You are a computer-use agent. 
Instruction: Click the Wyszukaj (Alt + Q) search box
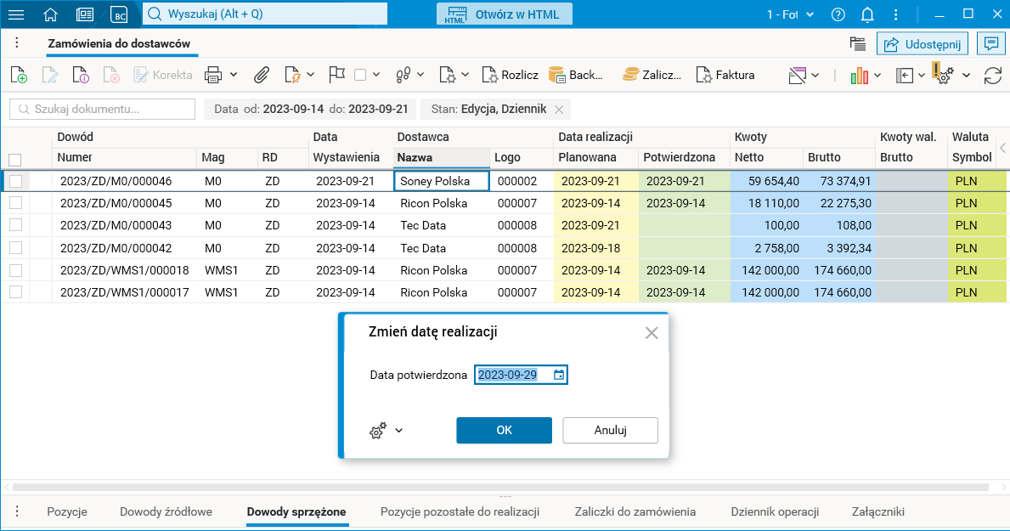tap(265, 14)
